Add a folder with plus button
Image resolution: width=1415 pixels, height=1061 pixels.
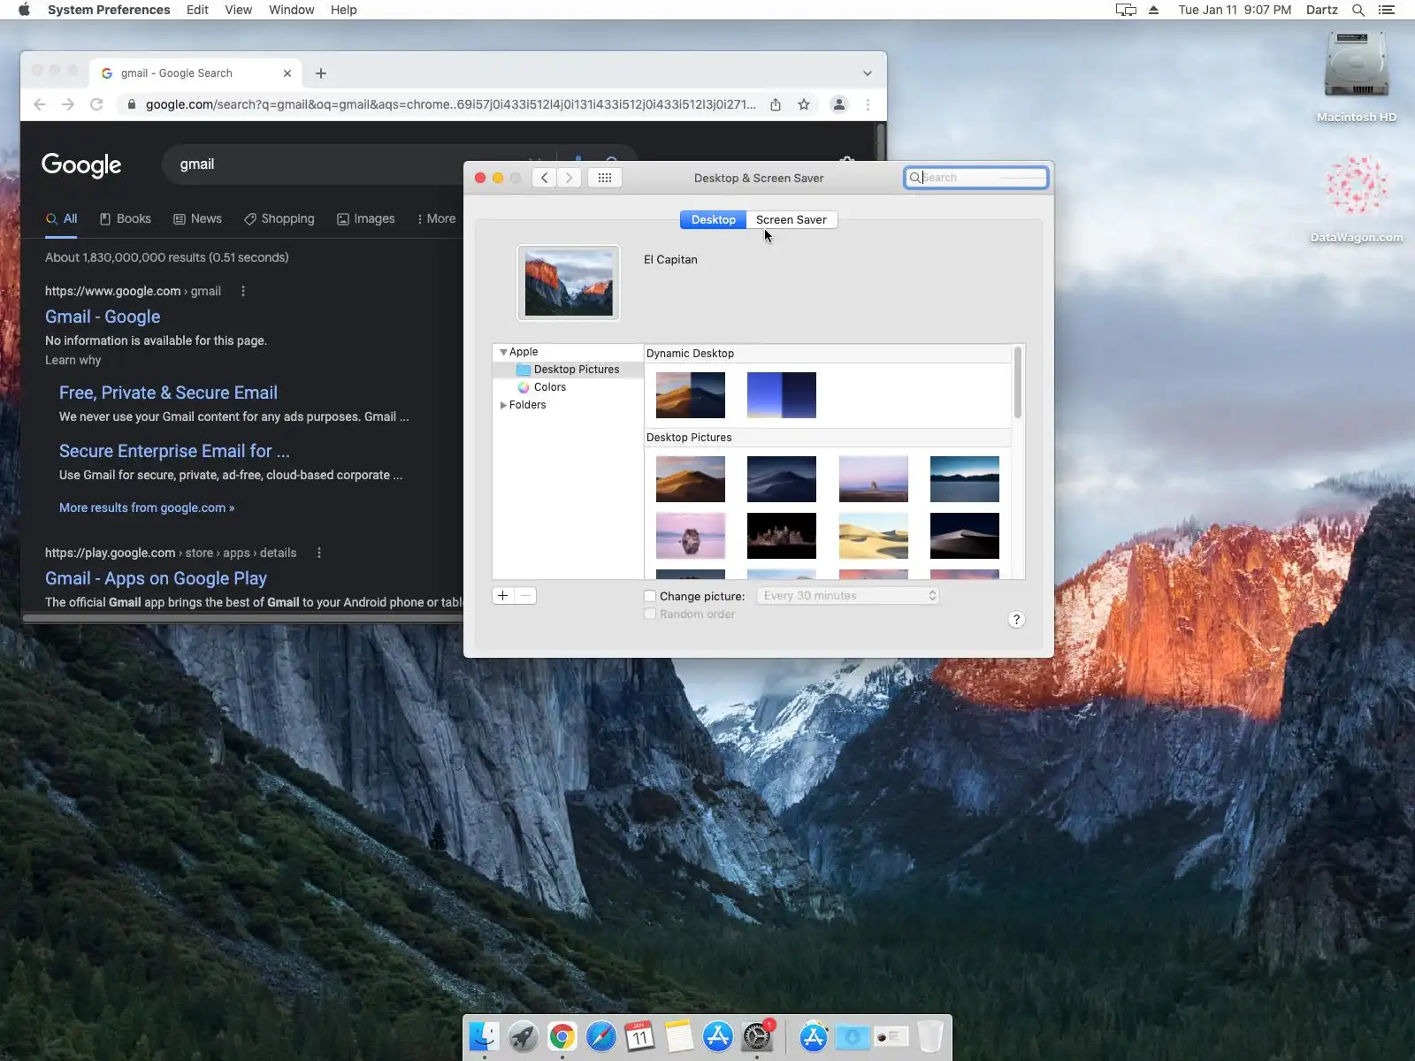502,596
